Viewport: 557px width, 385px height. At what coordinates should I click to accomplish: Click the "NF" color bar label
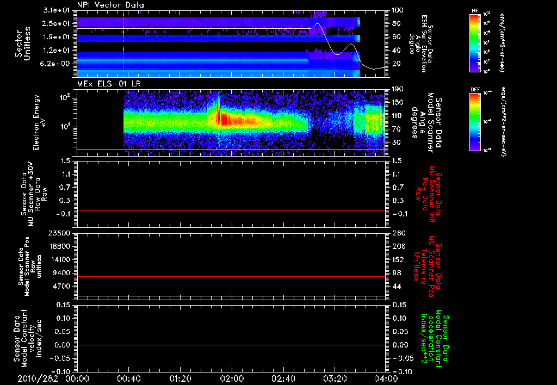475,11
